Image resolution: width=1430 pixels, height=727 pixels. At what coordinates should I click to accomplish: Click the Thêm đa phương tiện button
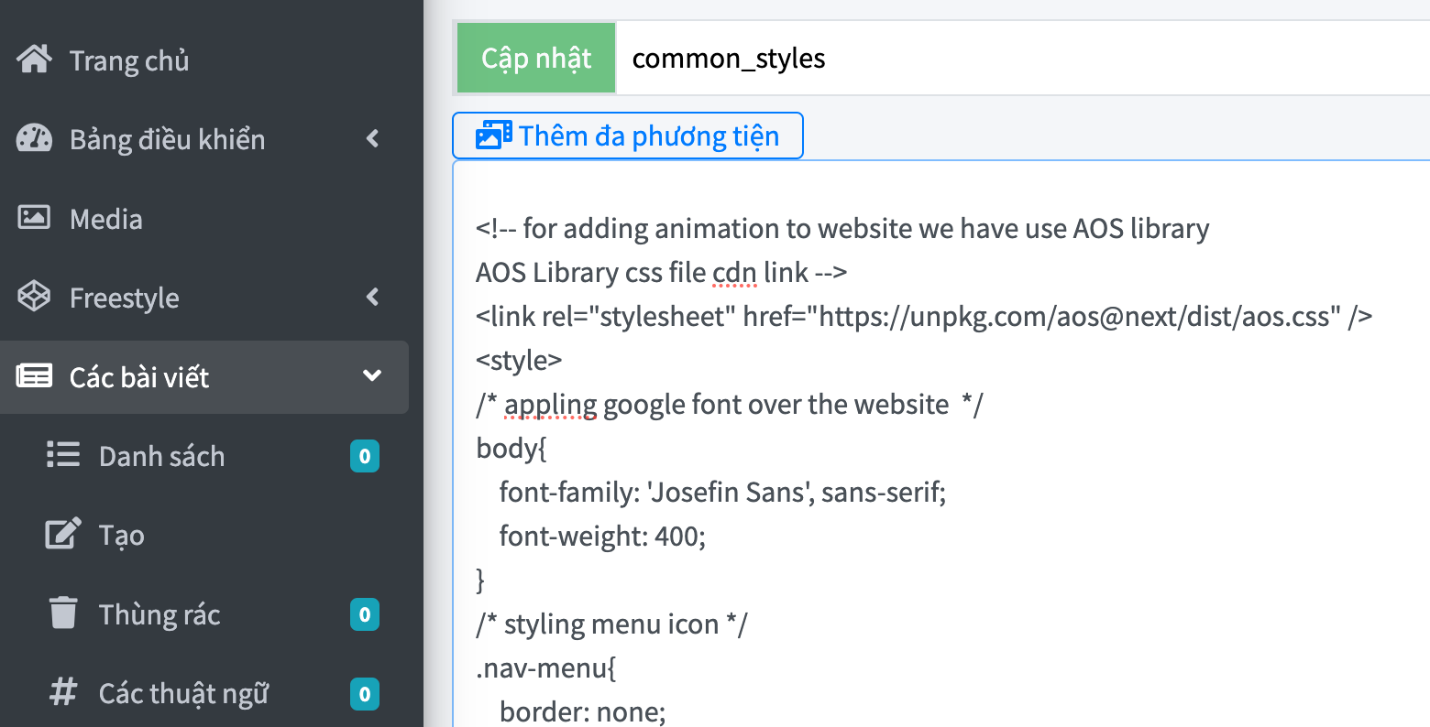[x=627, y=135]
